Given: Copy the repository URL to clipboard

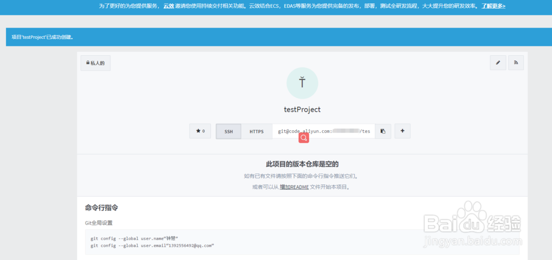Looking at the screenshot, I should tap(383, 131).
